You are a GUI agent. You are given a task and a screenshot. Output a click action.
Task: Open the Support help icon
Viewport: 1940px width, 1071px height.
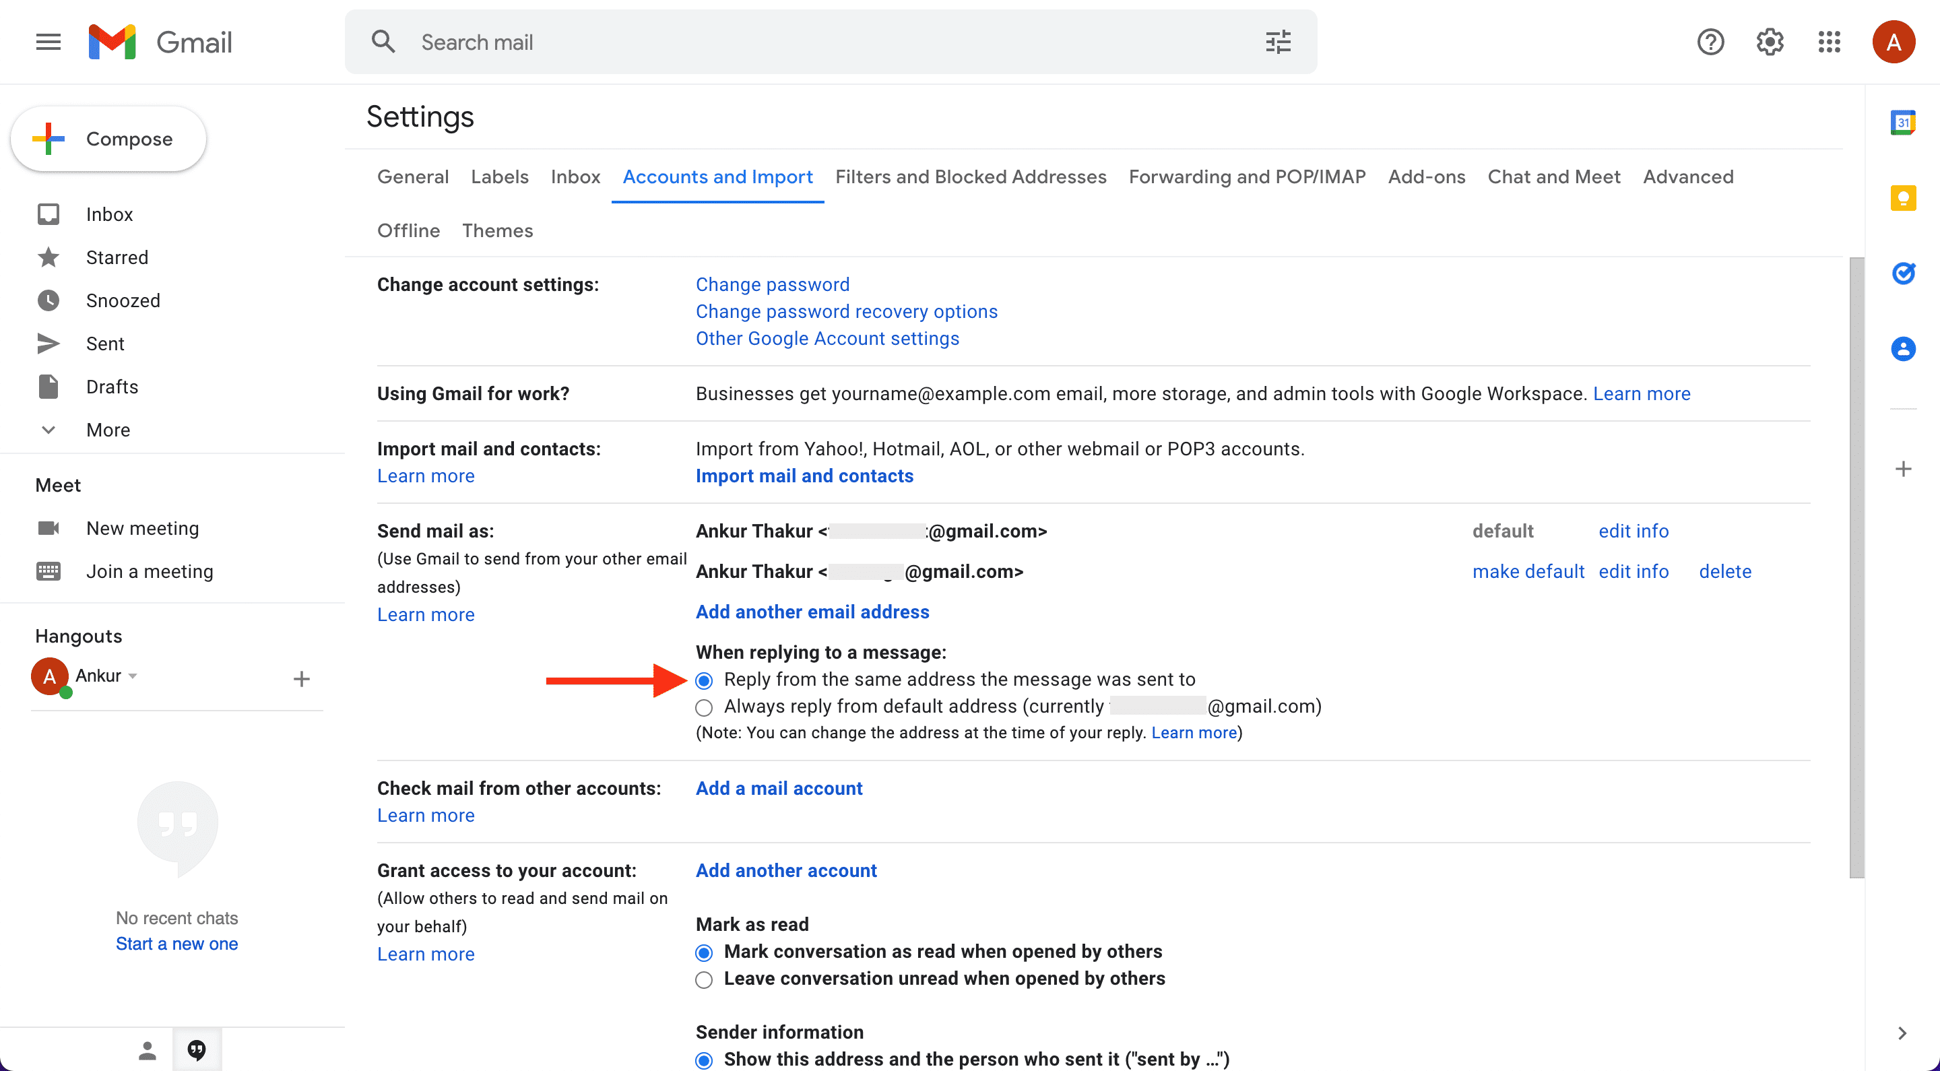(x=1710, y=42)
